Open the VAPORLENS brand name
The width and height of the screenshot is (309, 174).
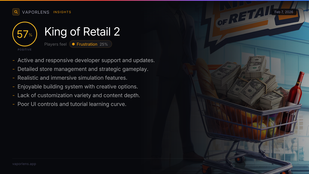point(36,12)
